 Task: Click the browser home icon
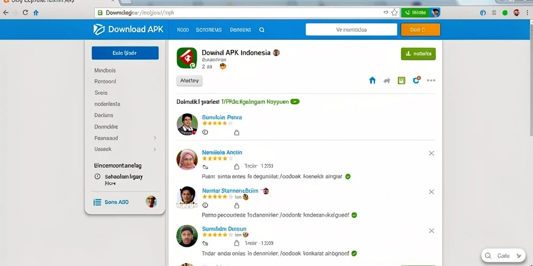36,13
